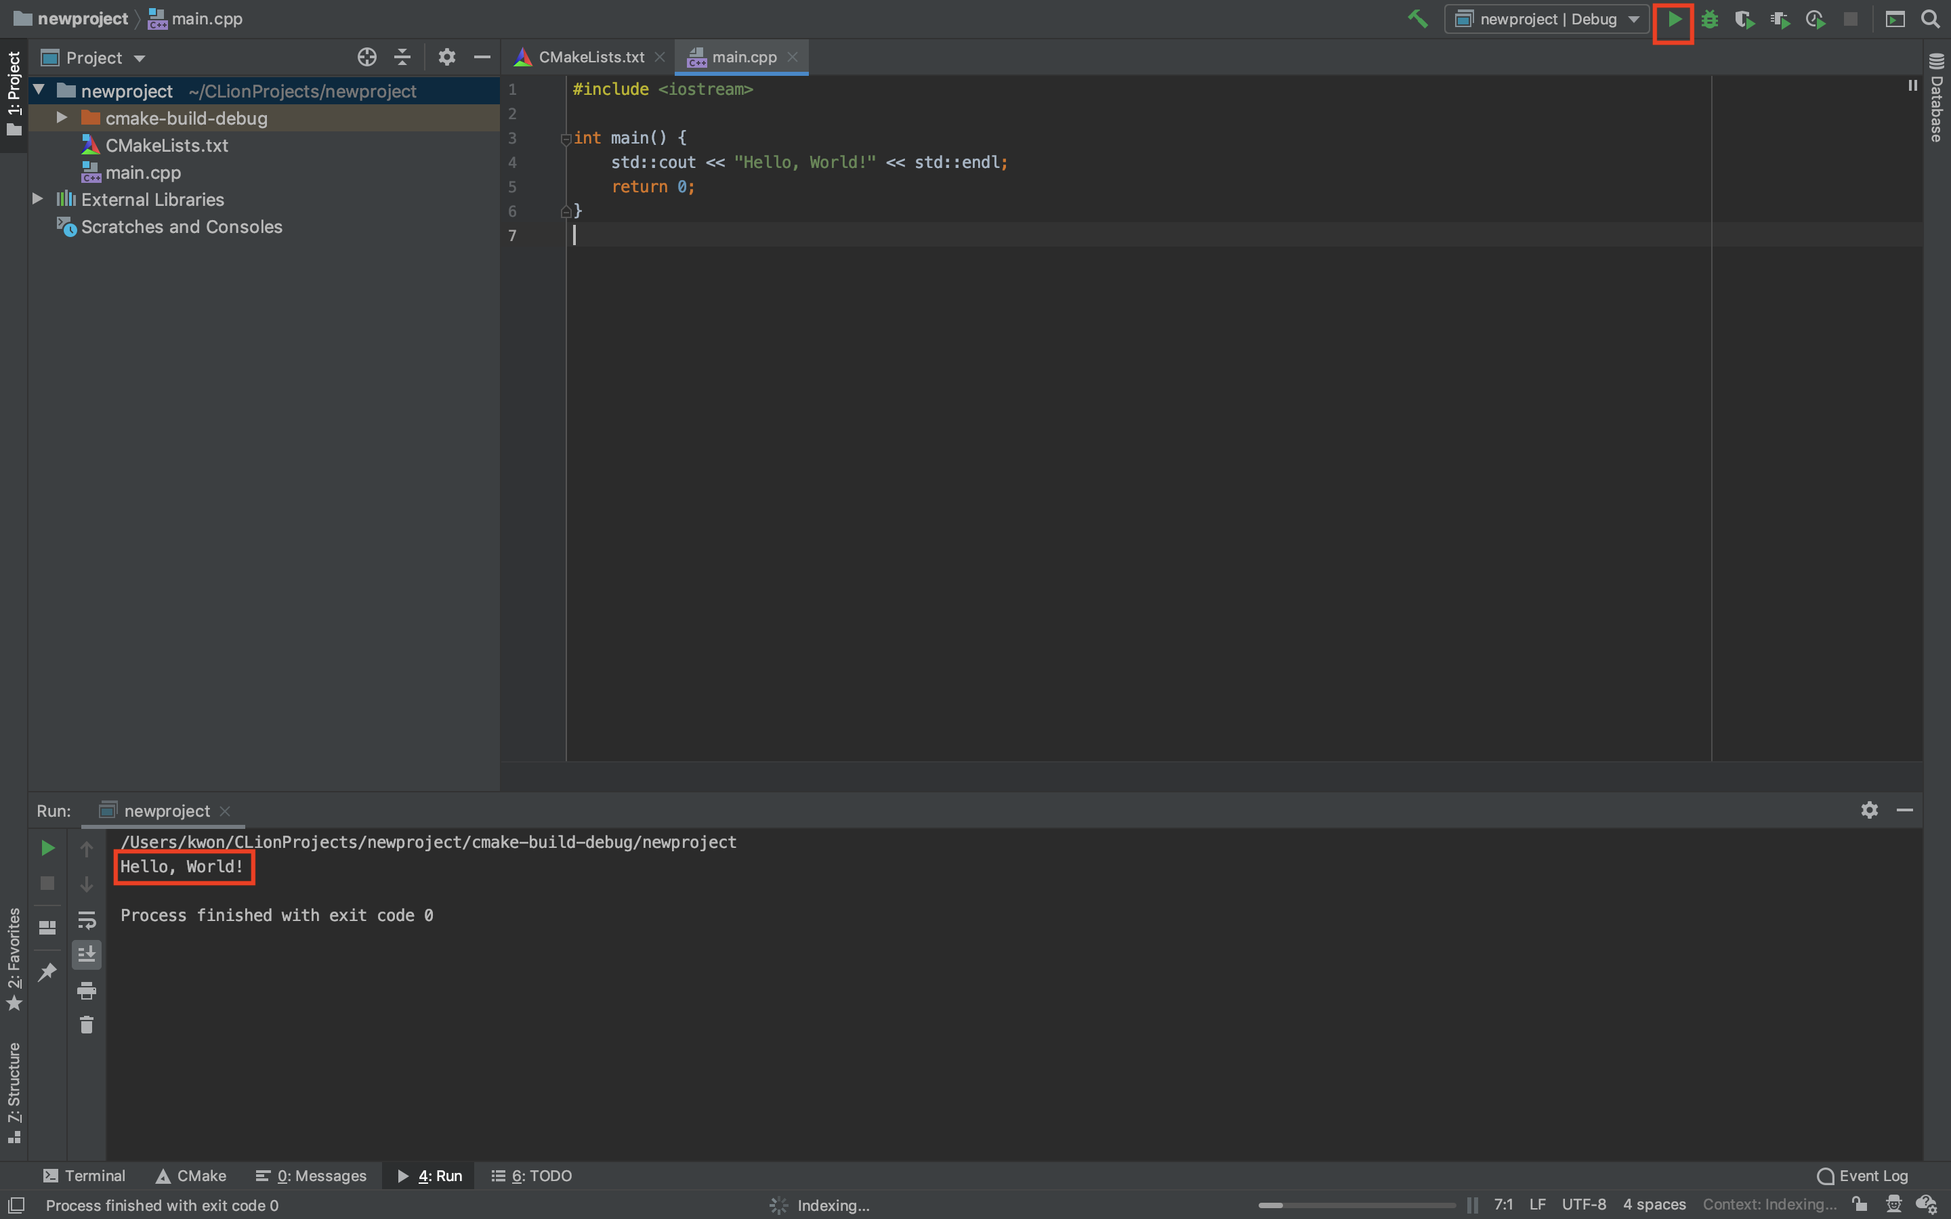Viewport: 1951px width, 1219px height.
Task: Toggle scroll to end in Run console
Action: click(86, 955)
